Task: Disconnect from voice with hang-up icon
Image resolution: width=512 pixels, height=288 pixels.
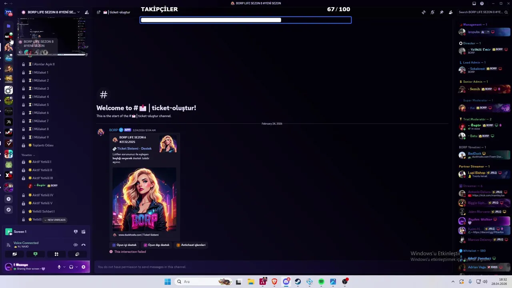Action: click(x=83, y=245)
